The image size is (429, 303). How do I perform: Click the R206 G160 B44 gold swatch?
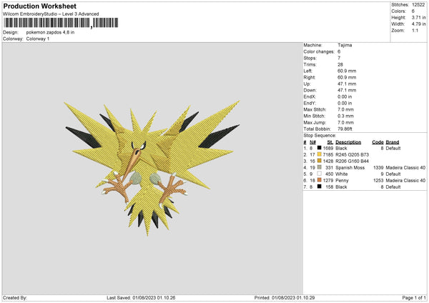point(320,161)
